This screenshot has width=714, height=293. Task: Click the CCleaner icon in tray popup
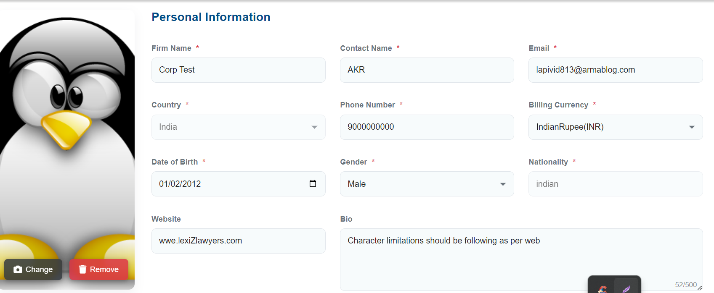(x=603, y=289)
